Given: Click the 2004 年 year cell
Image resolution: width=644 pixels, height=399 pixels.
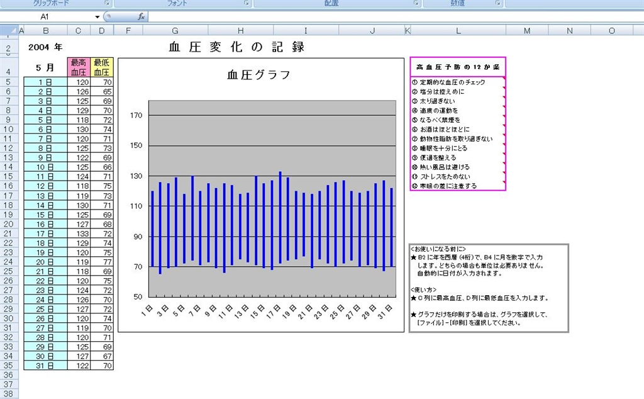Looking at the screenshot, I should point(45,47).
